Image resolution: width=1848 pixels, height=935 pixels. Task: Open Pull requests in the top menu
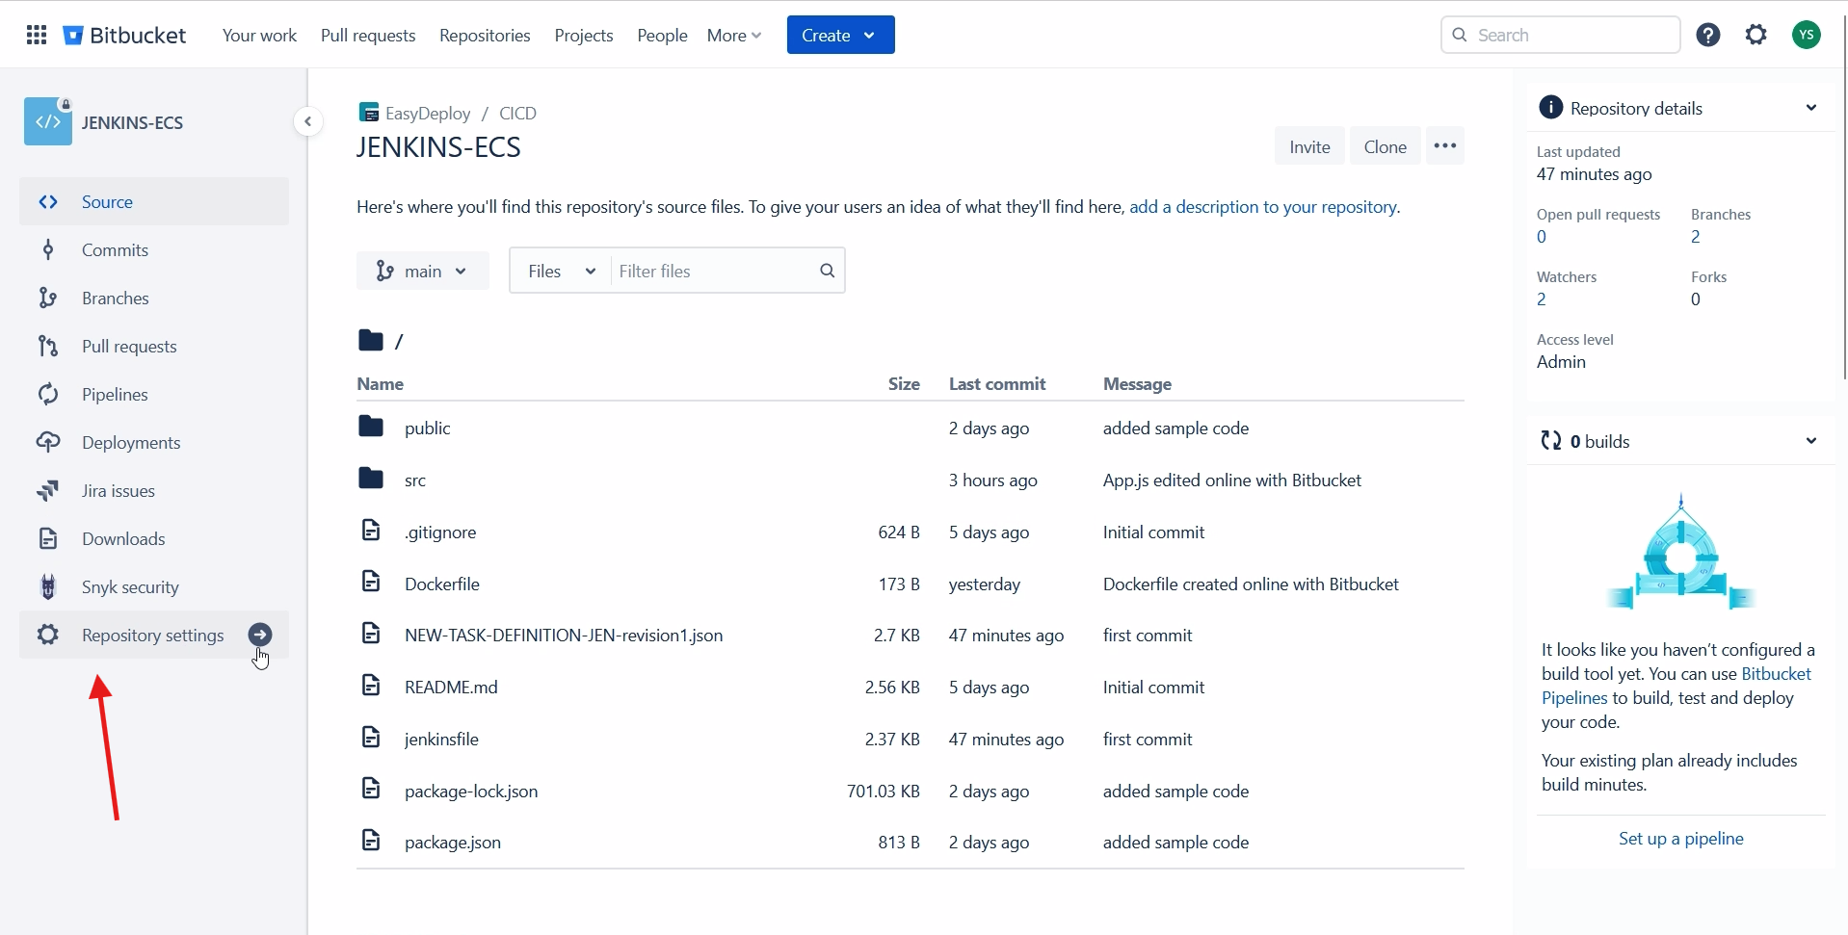368,36
